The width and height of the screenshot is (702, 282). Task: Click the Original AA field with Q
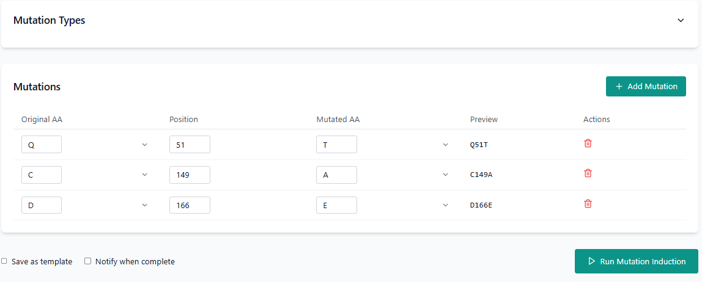[42, 145]
